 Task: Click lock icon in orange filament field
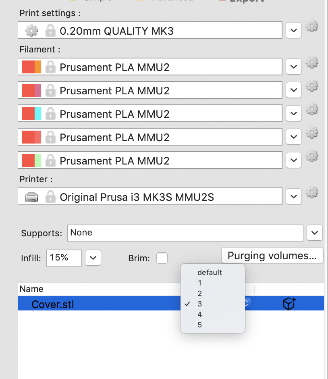tap(50, 67)
